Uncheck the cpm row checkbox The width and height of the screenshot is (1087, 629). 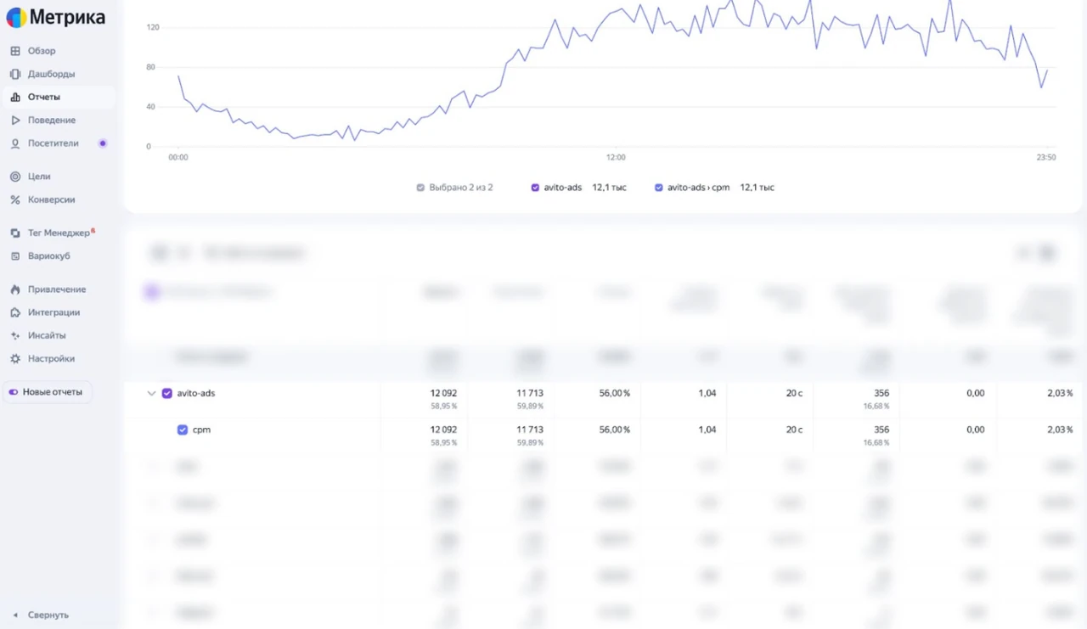[x=182, y=430]
